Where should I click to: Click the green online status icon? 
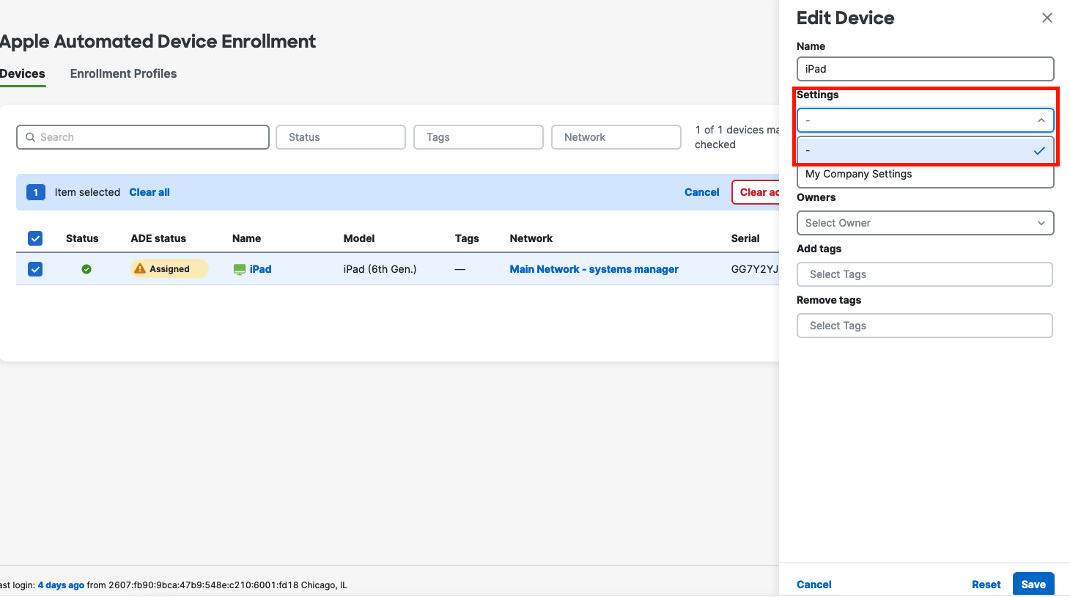[86, 269]
